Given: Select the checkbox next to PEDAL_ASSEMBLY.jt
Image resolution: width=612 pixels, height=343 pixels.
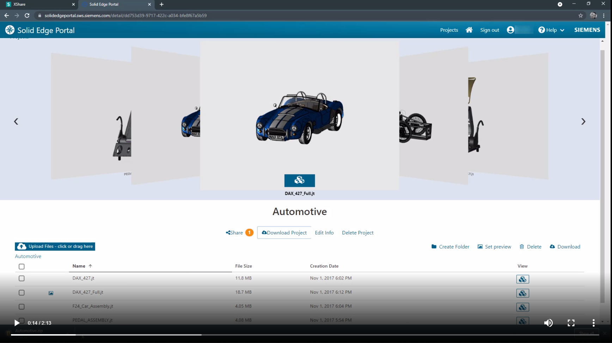Looking at the screenshot, I should tap(22, 321).
